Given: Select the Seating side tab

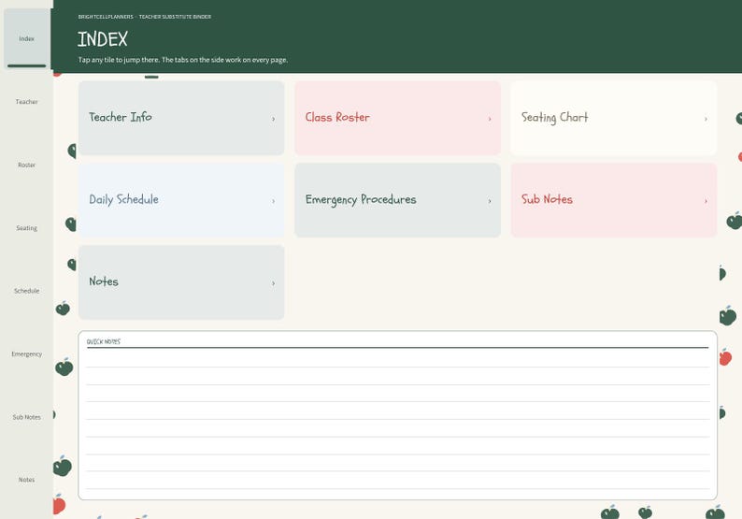Looking at the screenshot, I should point(26,228).
